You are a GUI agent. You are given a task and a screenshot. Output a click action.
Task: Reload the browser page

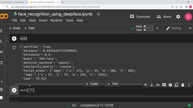(x=7, y=7)
